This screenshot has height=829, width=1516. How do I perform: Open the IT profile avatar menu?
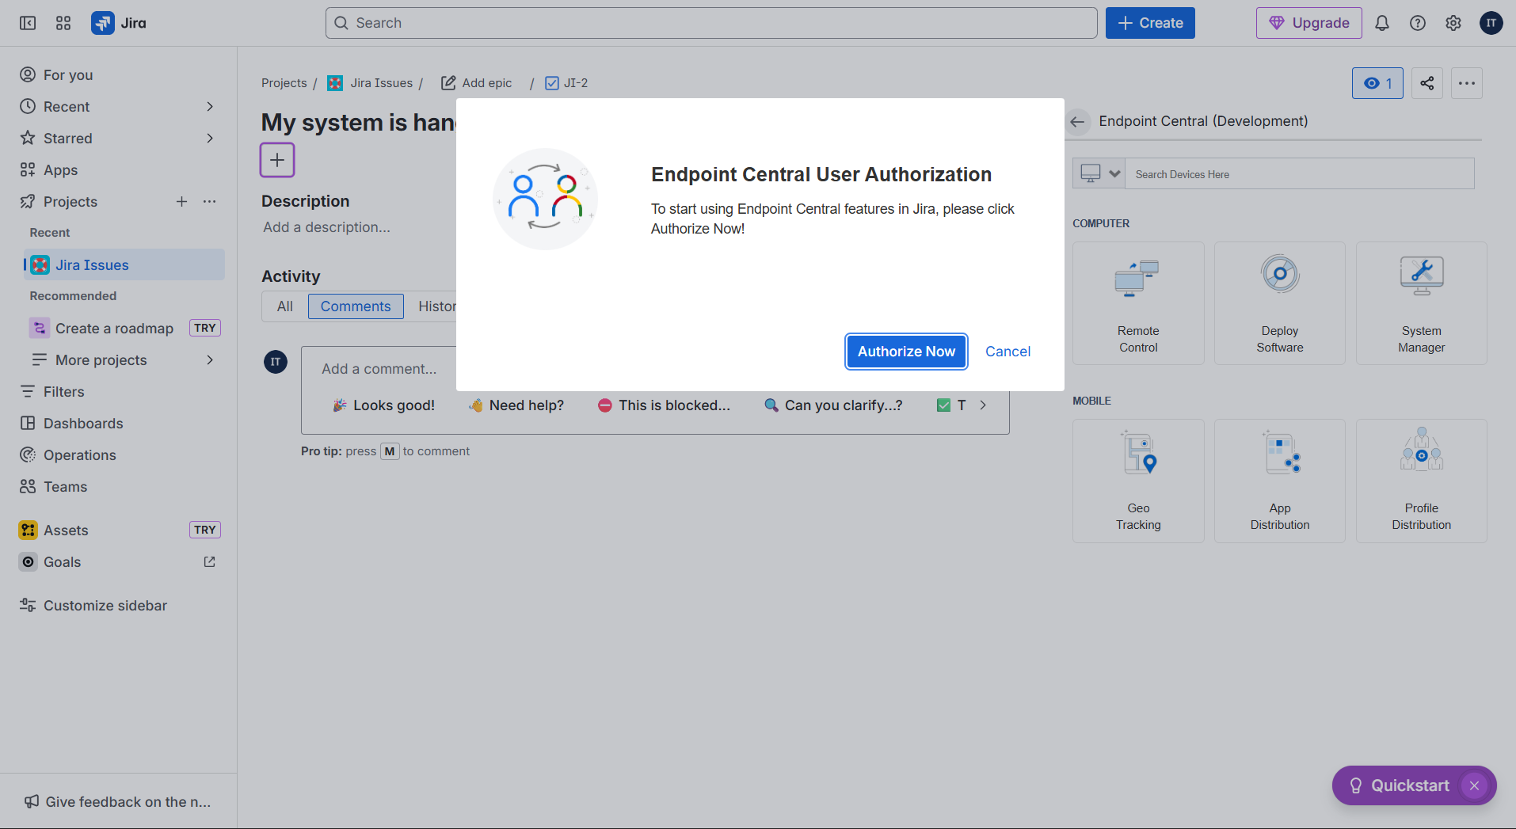(1491, 23)
